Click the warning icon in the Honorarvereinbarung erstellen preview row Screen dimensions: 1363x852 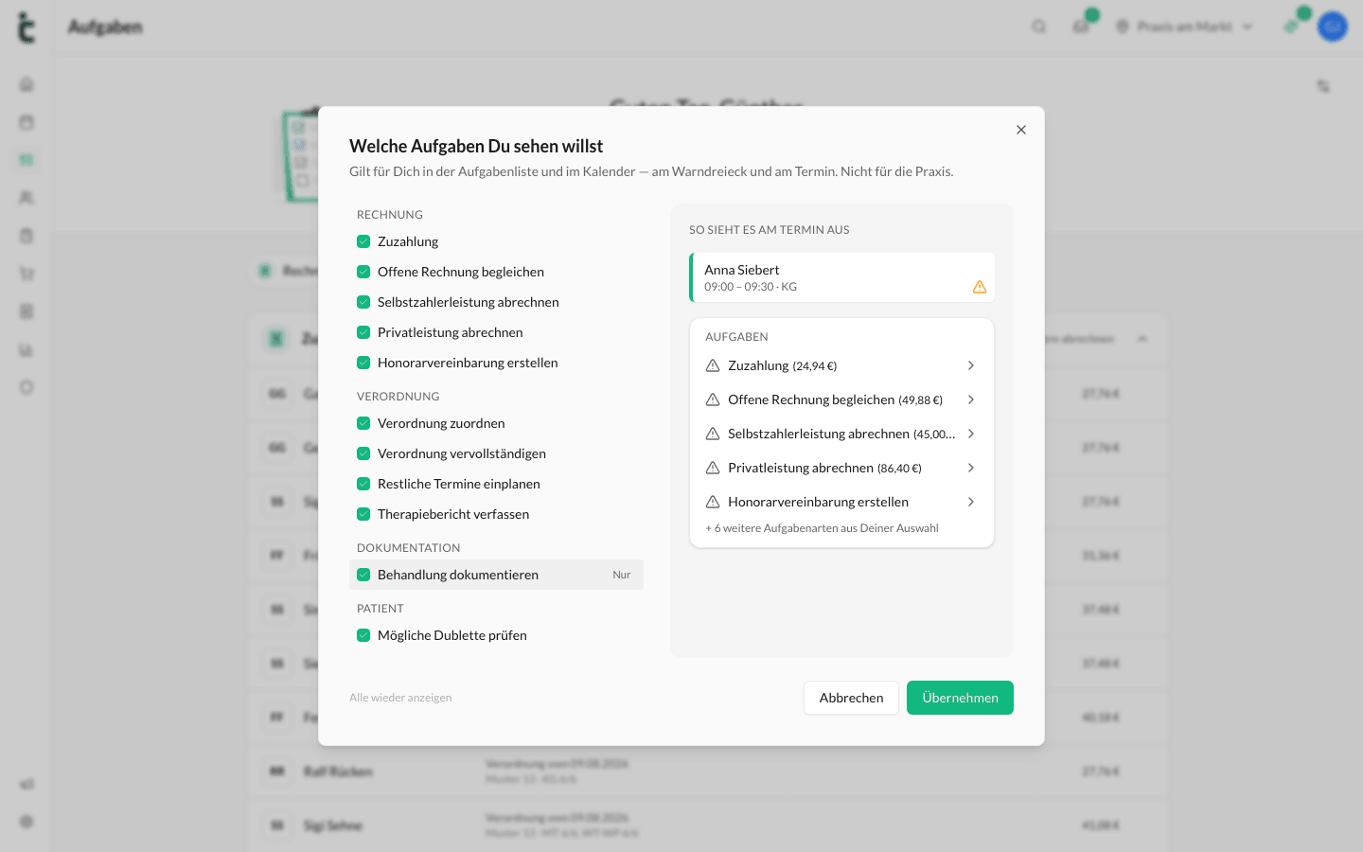click(713, 502)
